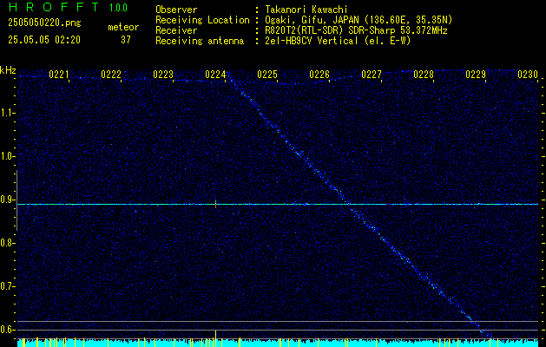
Task: Click time marker 0229
Action: pyautogui.click(x=476, y=75)
